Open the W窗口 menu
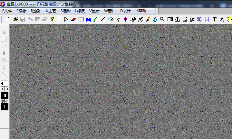 pyautogui.click(x=110, y=11)
